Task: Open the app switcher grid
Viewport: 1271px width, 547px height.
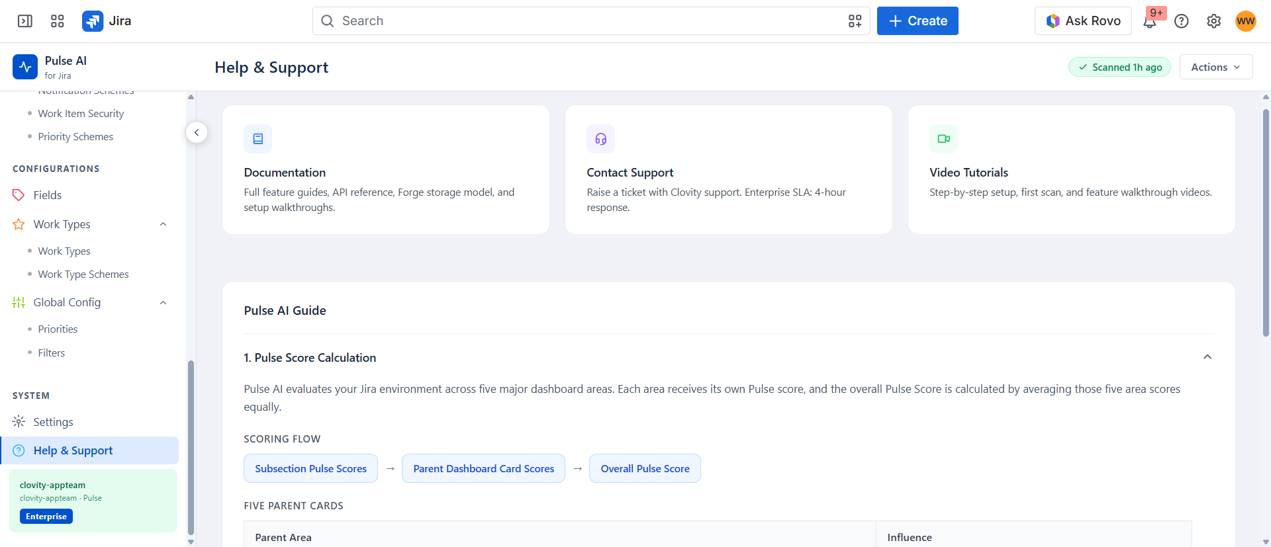Action: click(58, 21)
